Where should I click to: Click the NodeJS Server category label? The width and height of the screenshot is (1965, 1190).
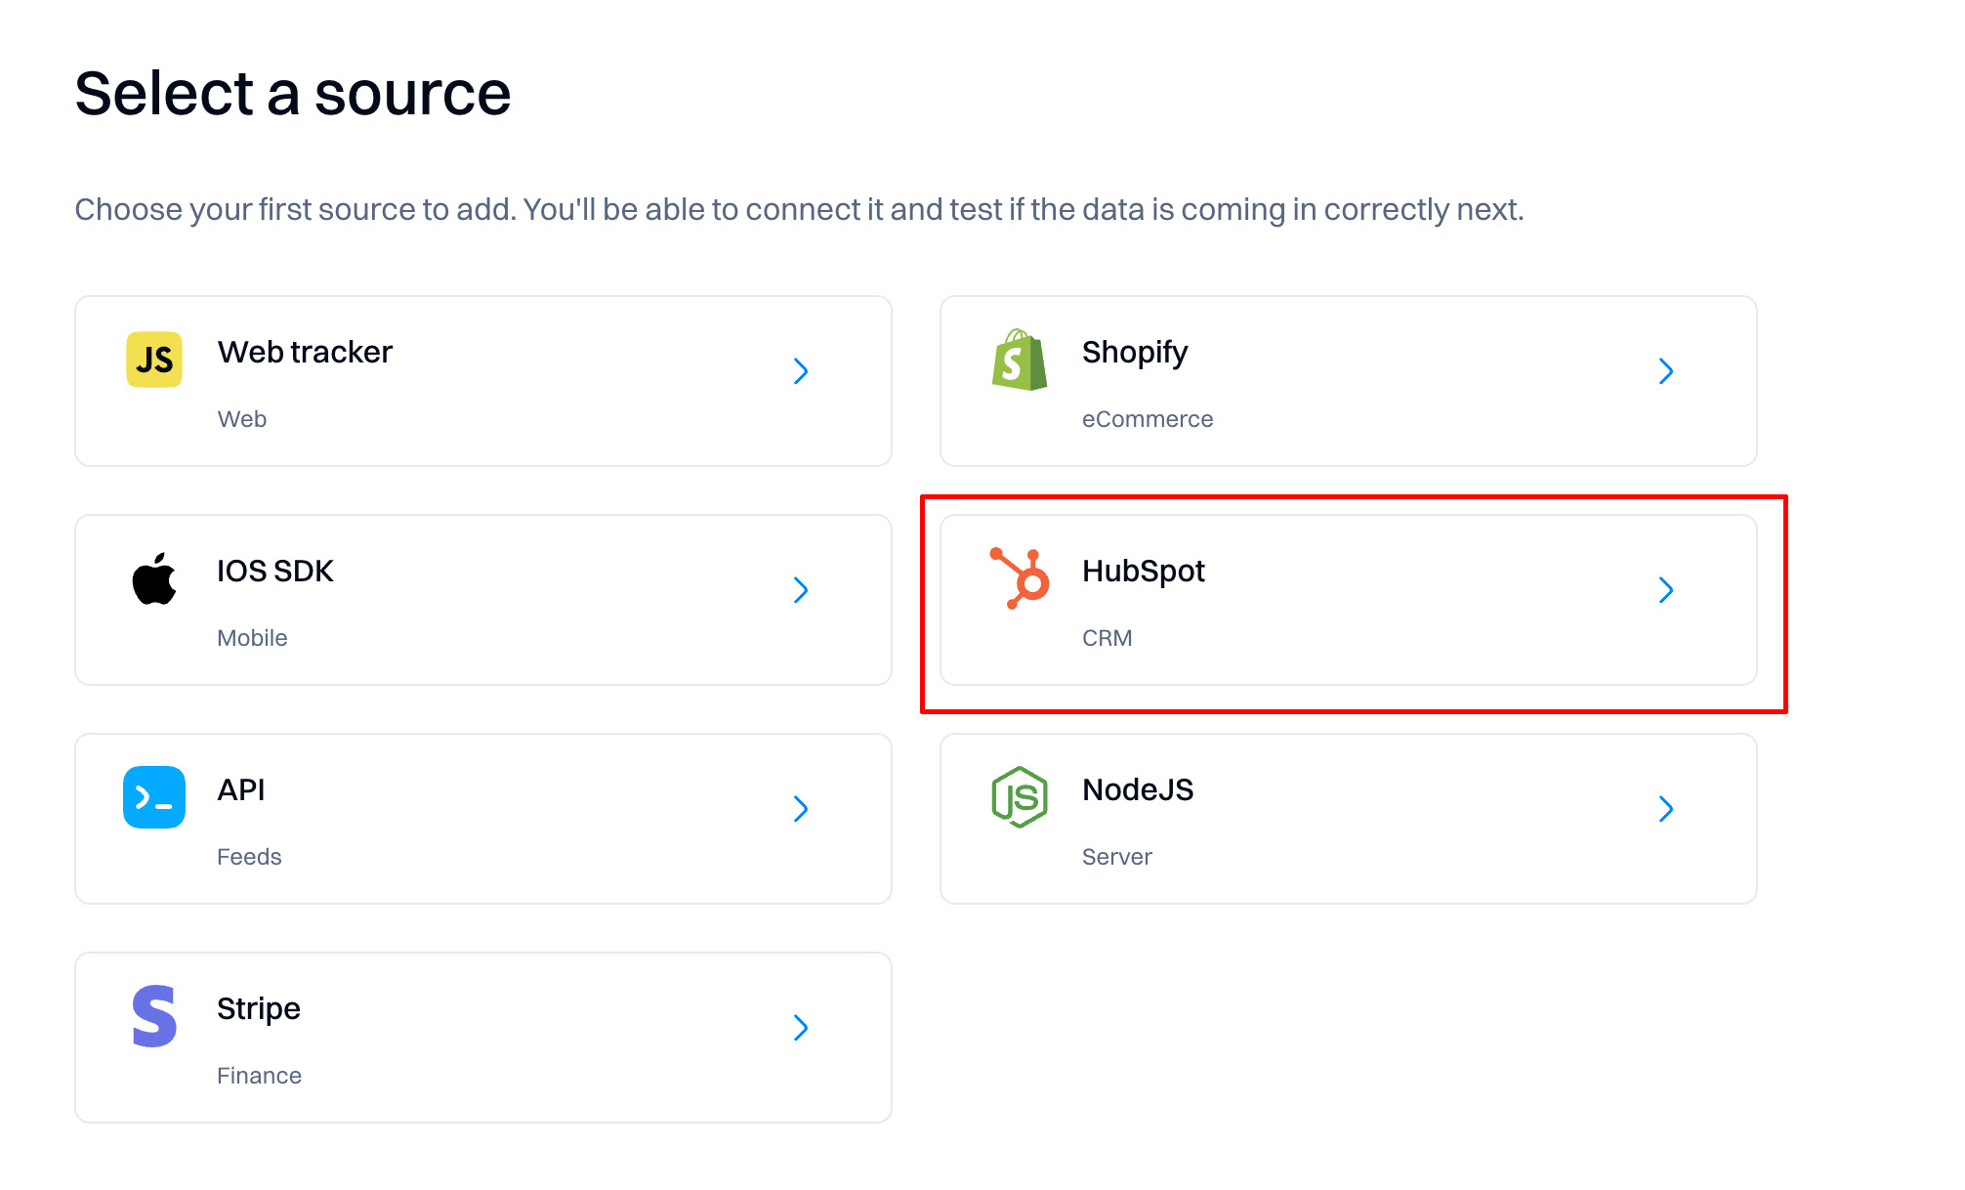coord(1117,857)
